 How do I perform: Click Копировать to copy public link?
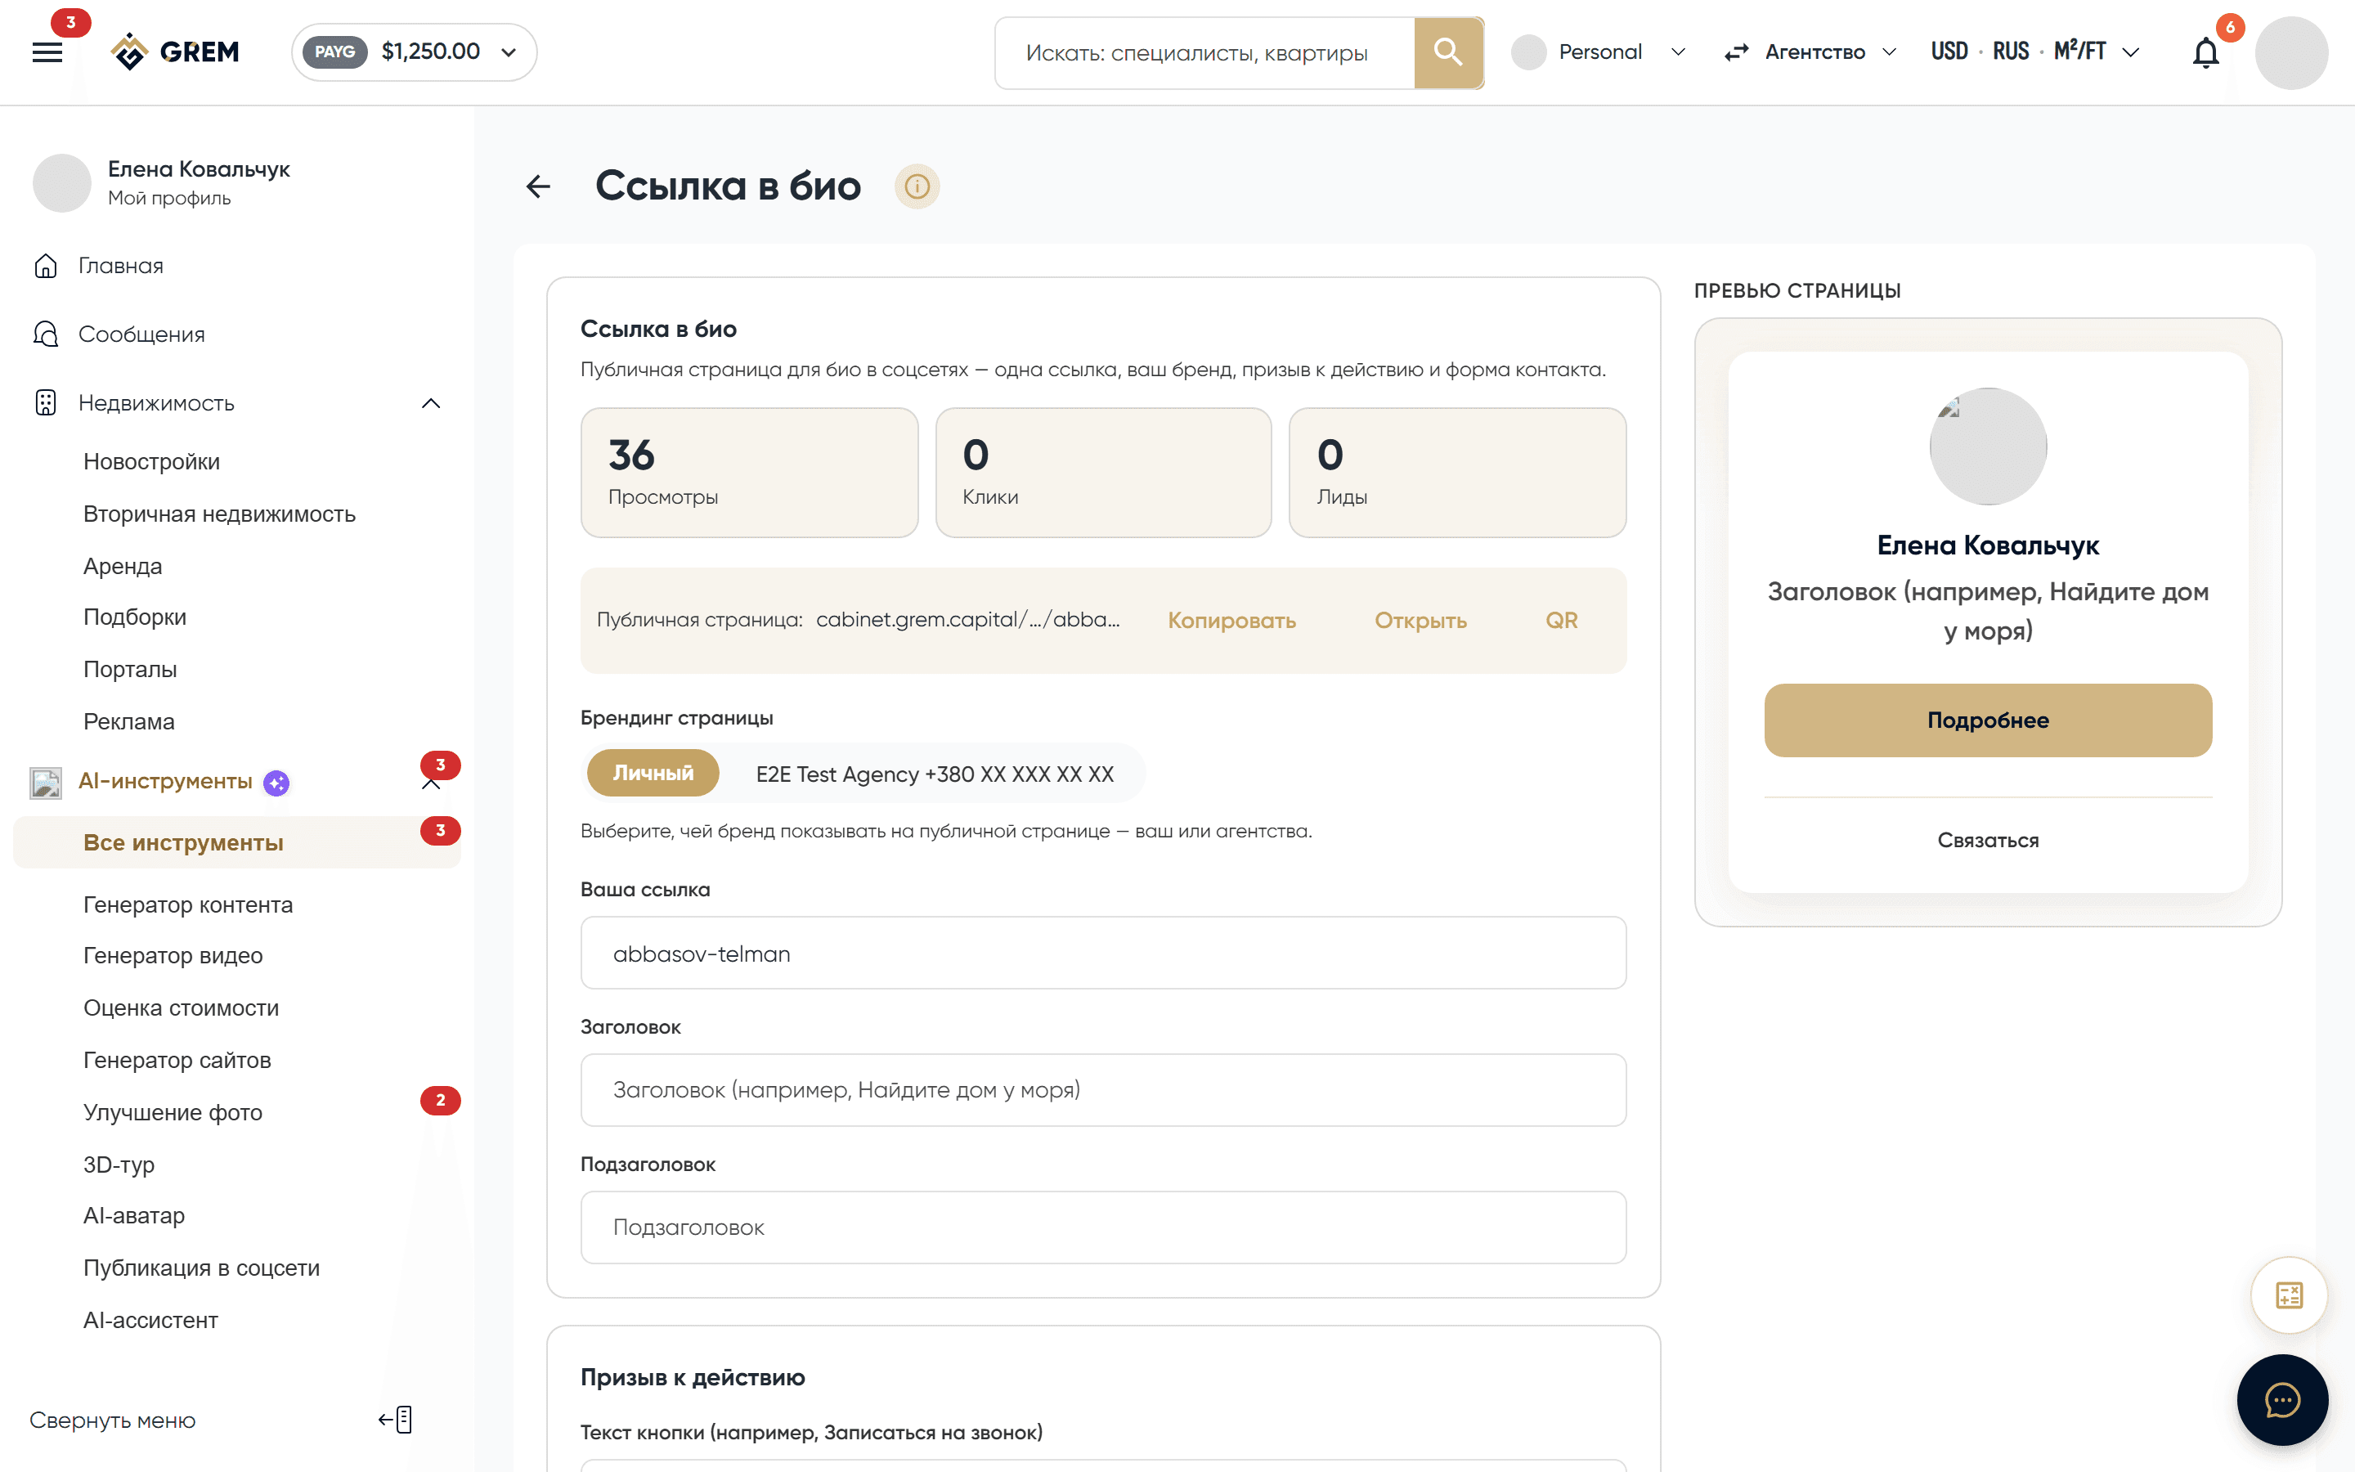point(1232,620)
